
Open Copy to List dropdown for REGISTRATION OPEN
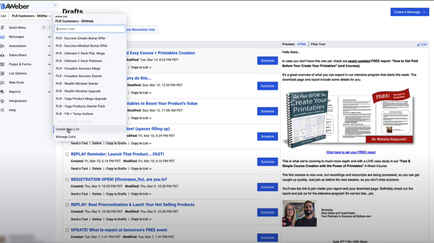pyautogui.click(x=141, y=194)
